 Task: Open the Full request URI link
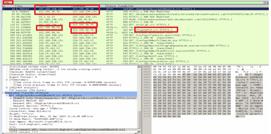click(x=67, y=129)
